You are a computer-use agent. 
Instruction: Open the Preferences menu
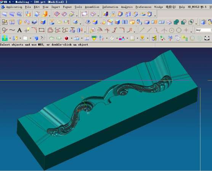click(143, 7)
